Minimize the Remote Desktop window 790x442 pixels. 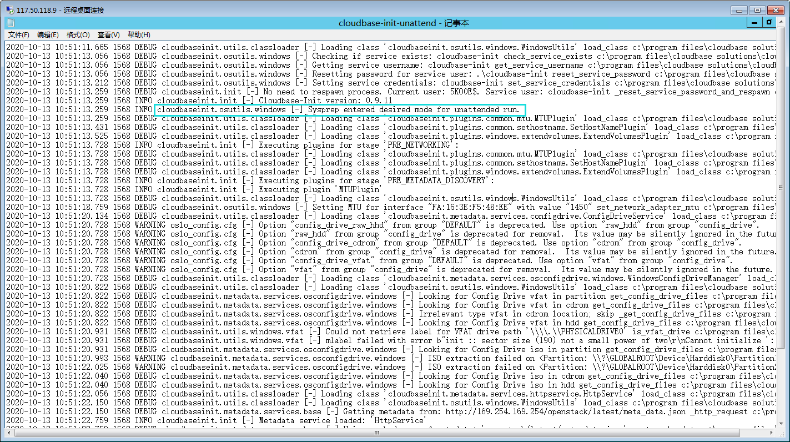tap(739, 10)
